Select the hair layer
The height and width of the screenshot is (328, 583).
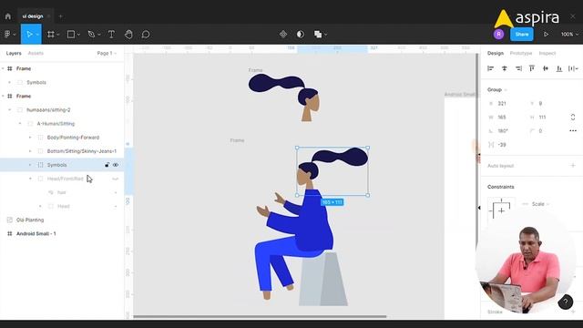pyautogui.click(x=61, y=192)
